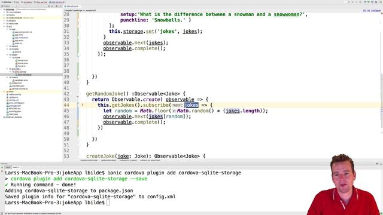This screenshot has height=215, width=383.
Task: Open tslint.json file
Action: [x=12, y=114]
